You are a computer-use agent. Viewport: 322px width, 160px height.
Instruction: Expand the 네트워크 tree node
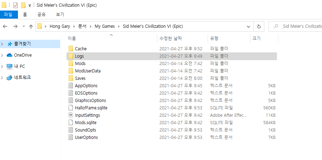pyautogui.click(x=2, y=78)
